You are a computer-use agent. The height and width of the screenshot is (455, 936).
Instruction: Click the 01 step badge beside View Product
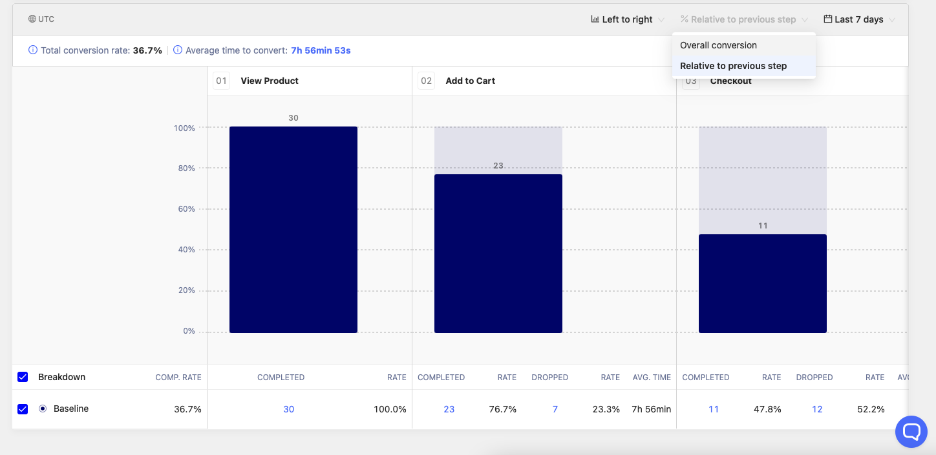coord(221,80)
